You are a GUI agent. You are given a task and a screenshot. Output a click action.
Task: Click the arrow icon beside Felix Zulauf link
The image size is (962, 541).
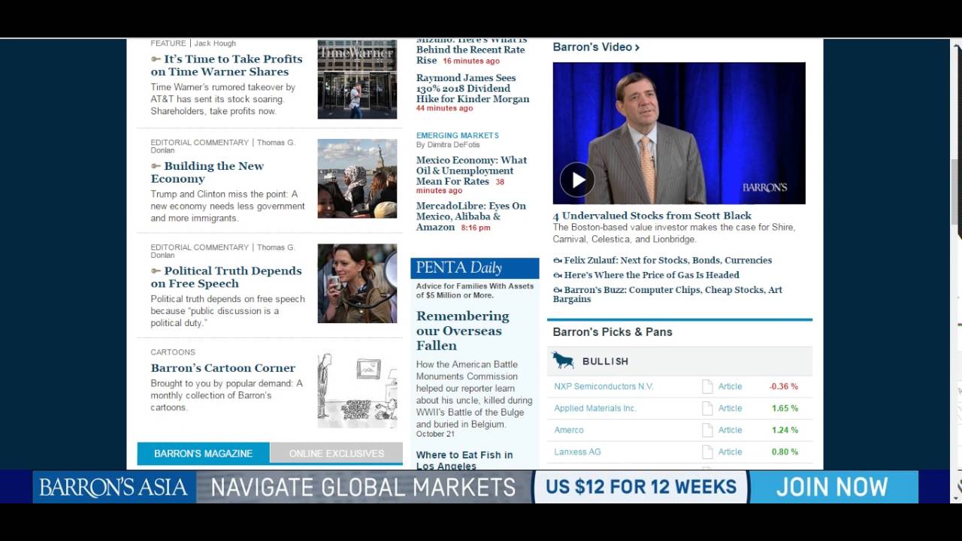pyautogui.click(x=558, y=261)
